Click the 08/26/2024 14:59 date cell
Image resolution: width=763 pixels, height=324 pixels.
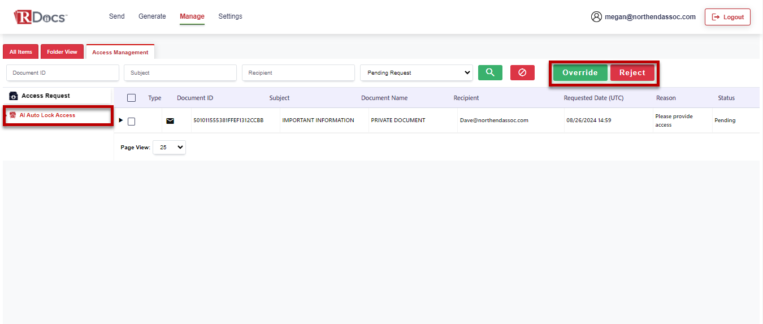coord(588,120)
